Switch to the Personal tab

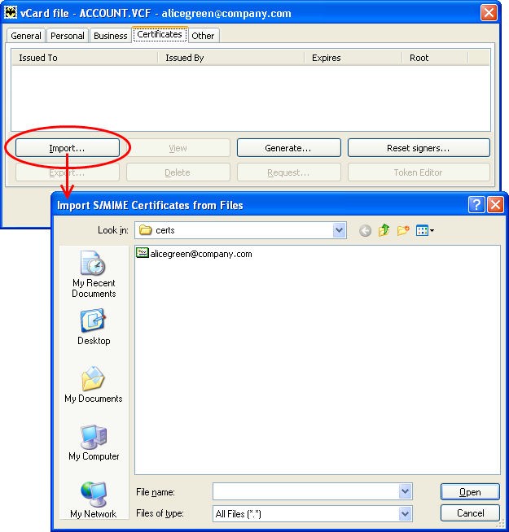click(68, 36)
